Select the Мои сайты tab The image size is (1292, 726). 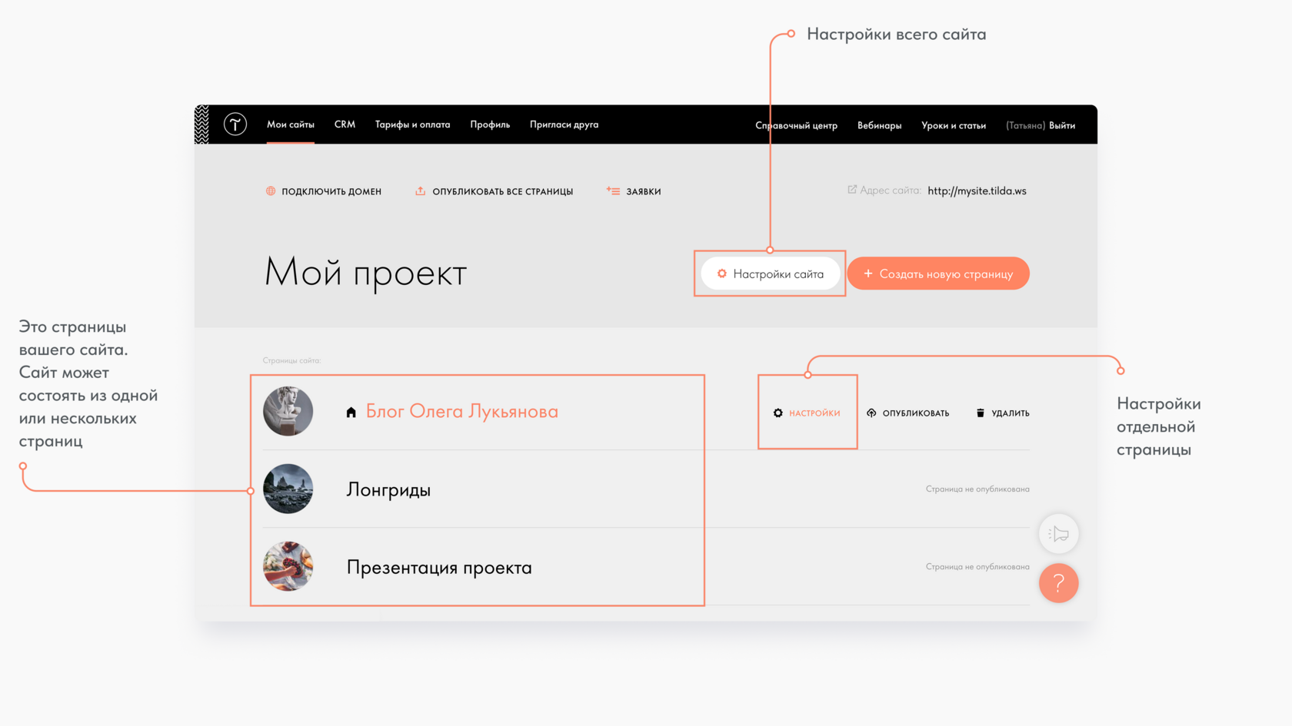coord(290,124)
